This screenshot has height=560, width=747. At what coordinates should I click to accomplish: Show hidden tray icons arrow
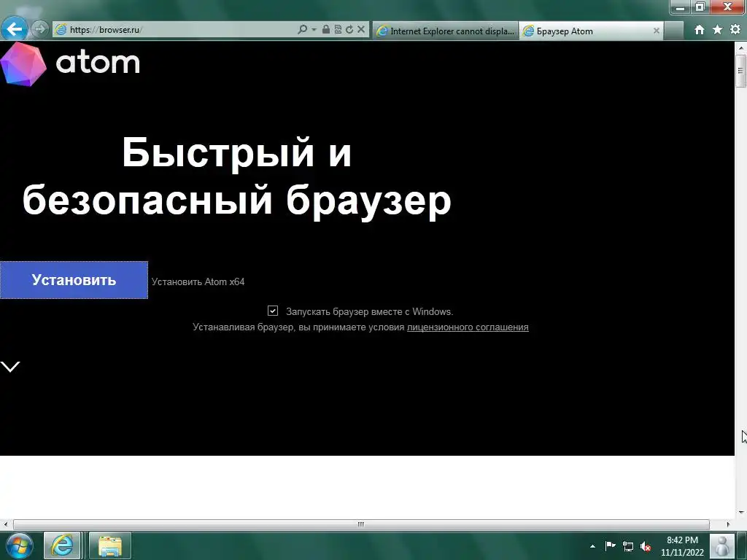pyautogui.click(x=592, y=546)
